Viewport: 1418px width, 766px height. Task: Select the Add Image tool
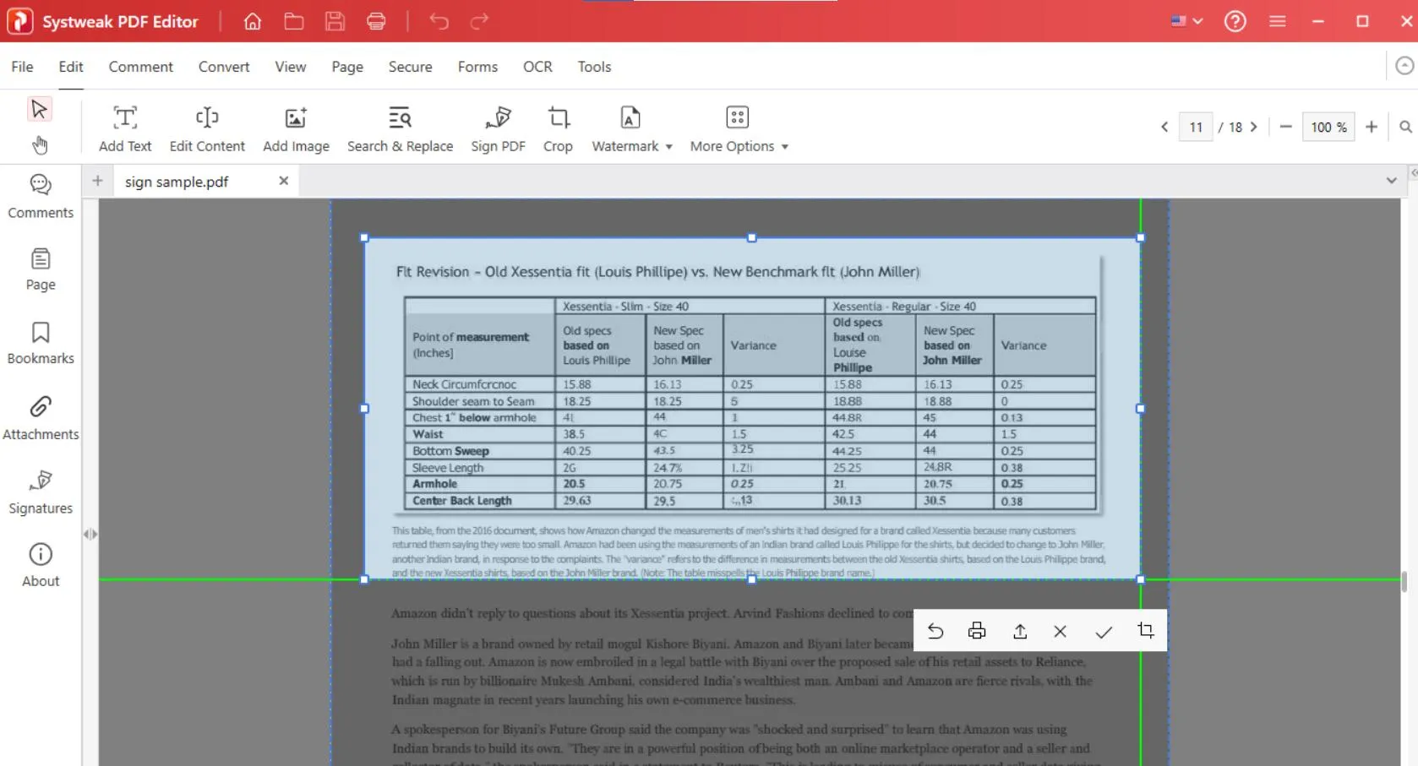tap(296, 128)
